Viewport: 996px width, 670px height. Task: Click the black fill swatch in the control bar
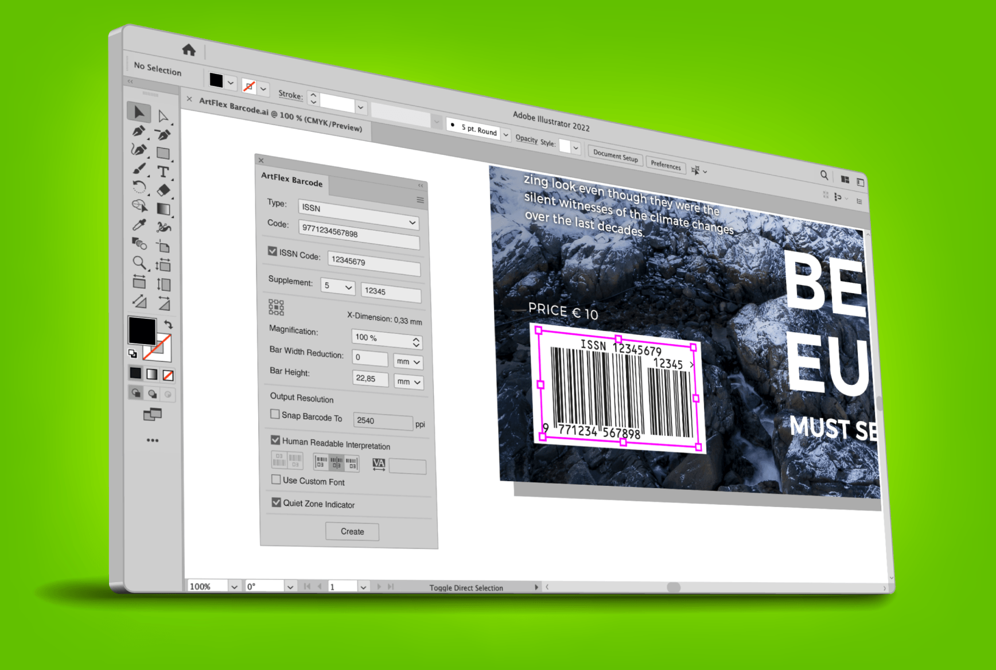click(216, 80)
